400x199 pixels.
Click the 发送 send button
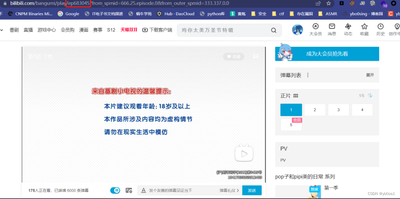252,190
